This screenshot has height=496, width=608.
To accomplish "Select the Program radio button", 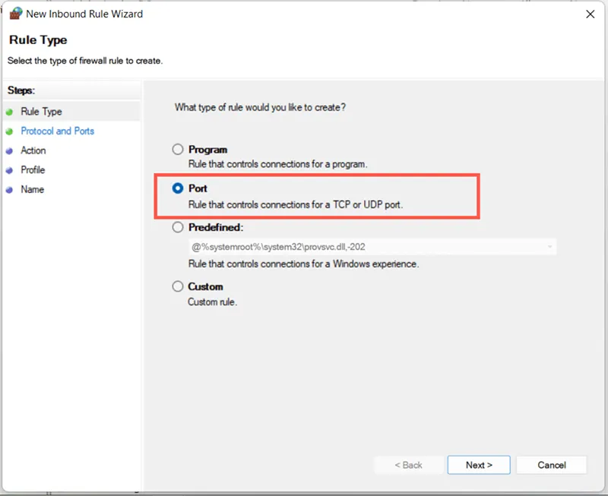I will coord(178,150).
